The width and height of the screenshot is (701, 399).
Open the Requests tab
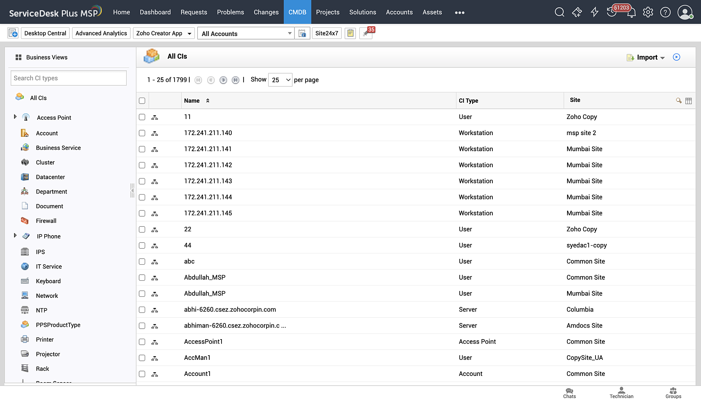coord(193,12)
